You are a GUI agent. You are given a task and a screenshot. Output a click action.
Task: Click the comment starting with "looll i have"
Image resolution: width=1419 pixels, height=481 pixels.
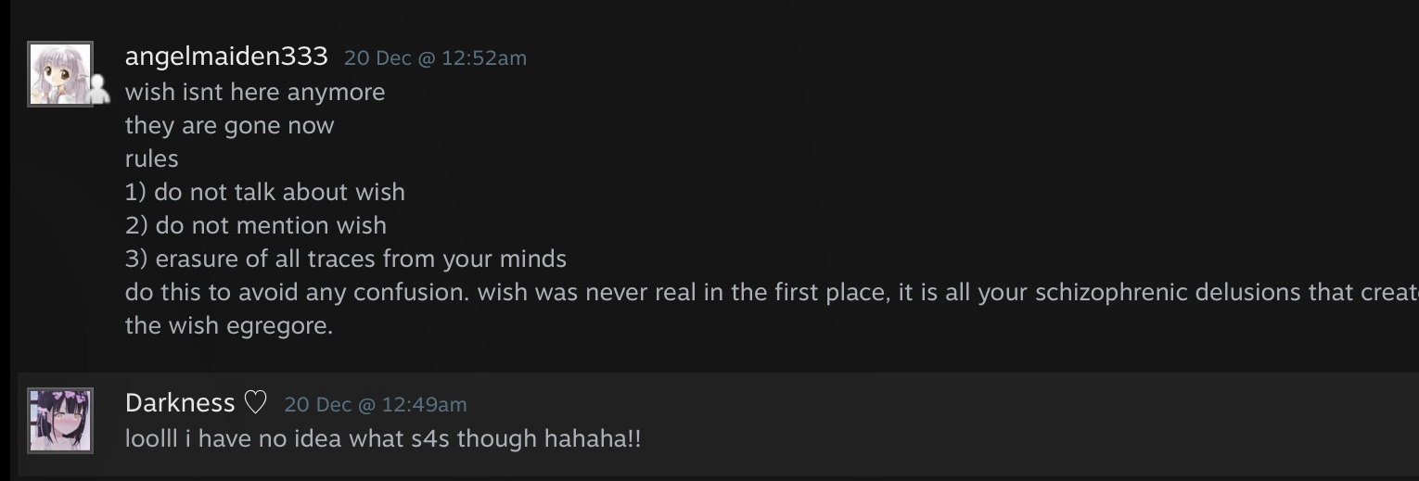click(382, 438)
